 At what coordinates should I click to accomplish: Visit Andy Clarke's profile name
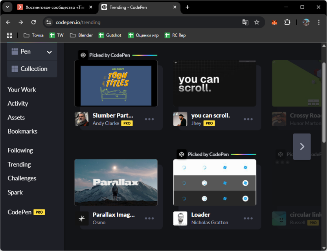point(106,123)
